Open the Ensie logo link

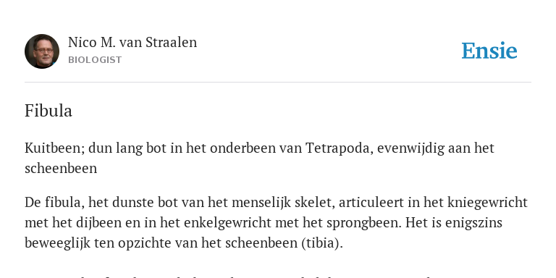pos(489,51)
